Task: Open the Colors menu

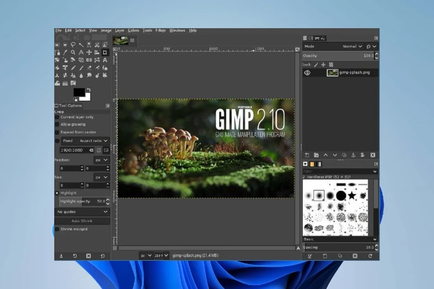Action: coord(133,30)
